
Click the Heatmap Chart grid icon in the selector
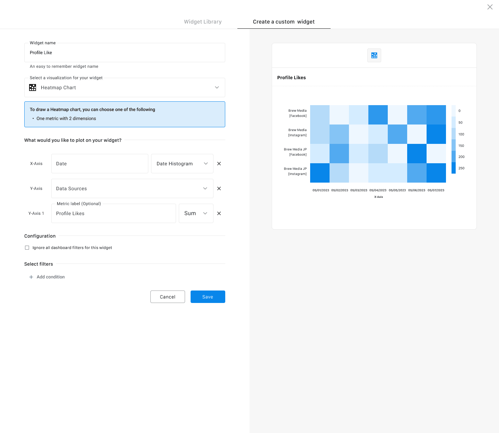pyautogui.click(x=33, y=87)
